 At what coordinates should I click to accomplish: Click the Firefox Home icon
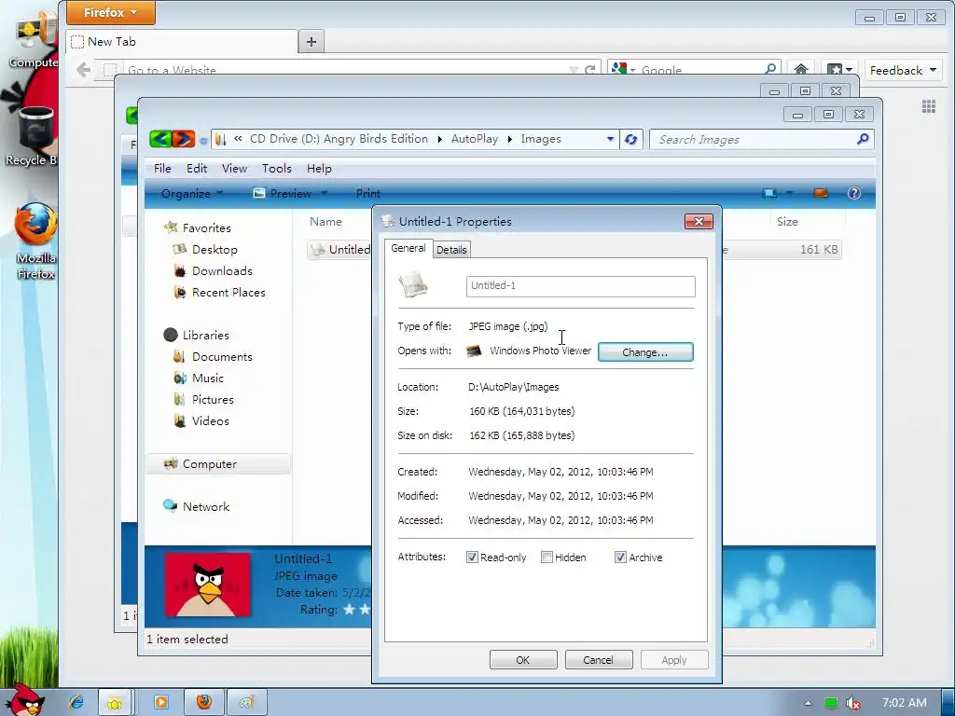[801, 69]
